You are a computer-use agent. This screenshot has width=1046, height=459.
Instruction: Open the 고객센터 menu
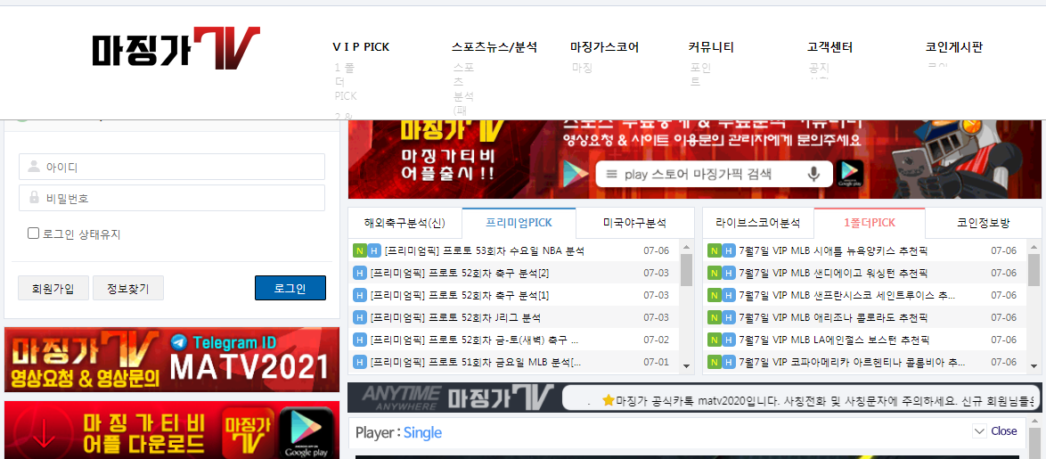[829, 47]
